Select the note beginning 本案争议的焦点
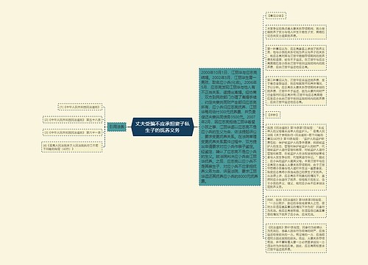 point(297,32)
